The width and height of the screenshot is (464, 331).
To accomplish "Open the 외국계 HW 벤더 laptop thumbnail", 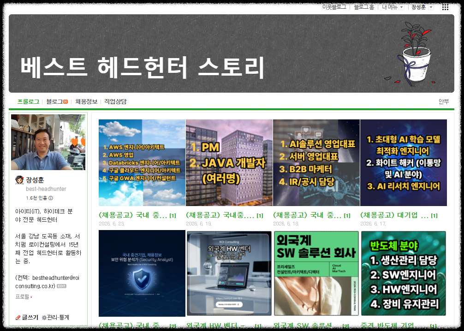I will [229, 273].
